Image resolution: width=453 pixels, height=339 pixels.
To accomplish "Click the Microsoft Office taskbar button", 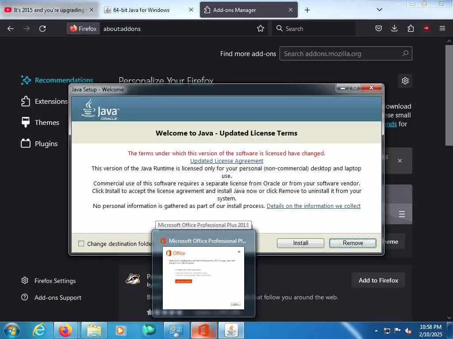I will click(203, 330).
